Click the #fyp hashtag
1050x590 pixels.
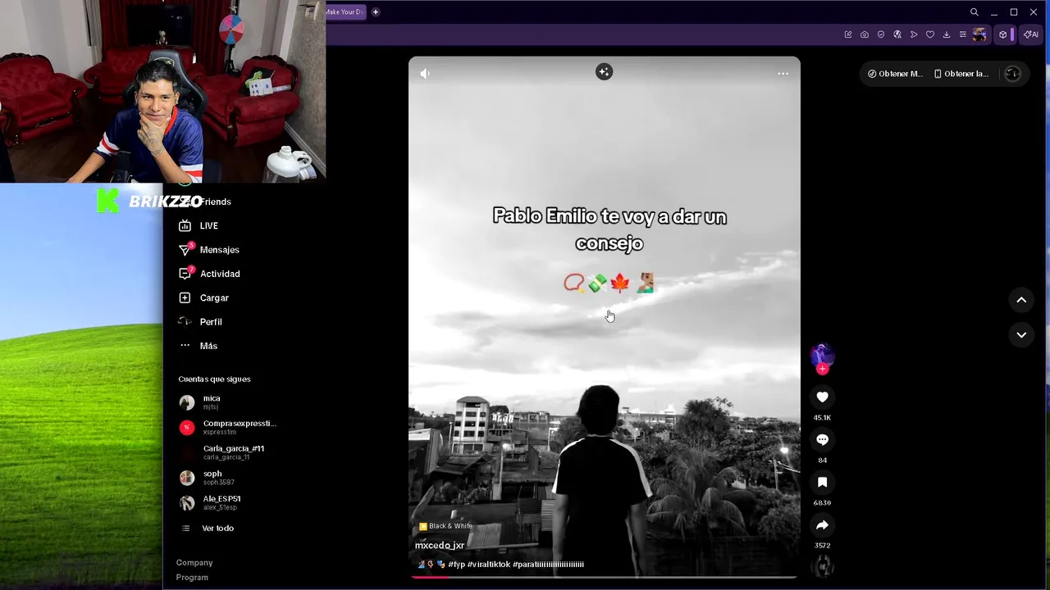pyautogui.click(x=456, y=565)
